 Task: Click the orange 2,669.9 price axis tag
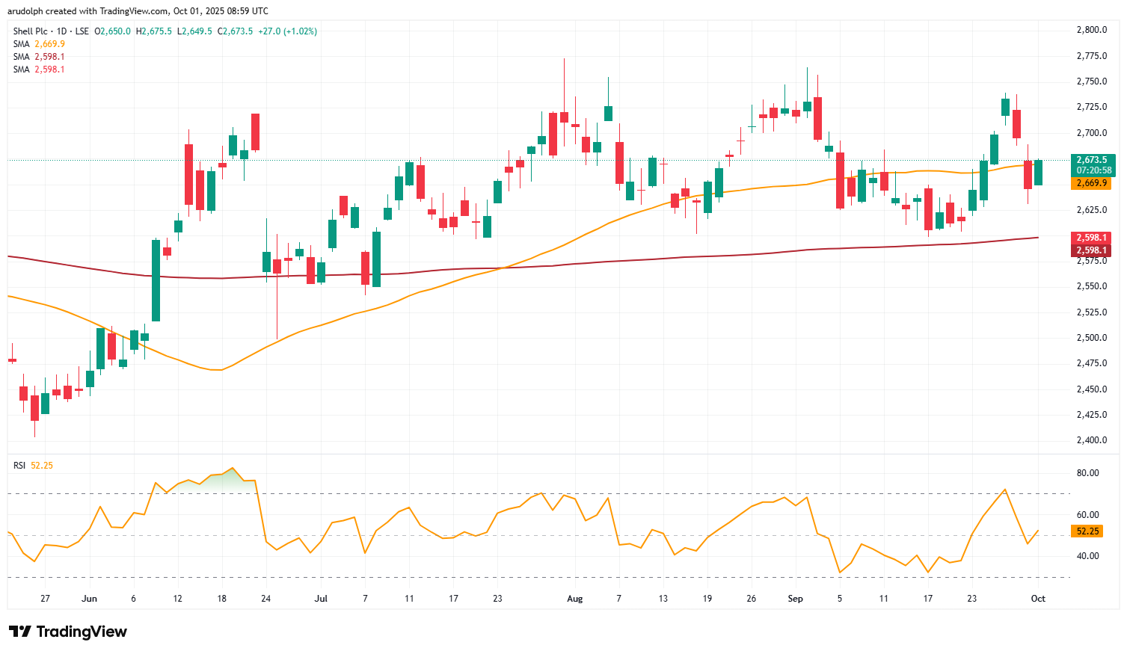click(x=1093, y=183)
